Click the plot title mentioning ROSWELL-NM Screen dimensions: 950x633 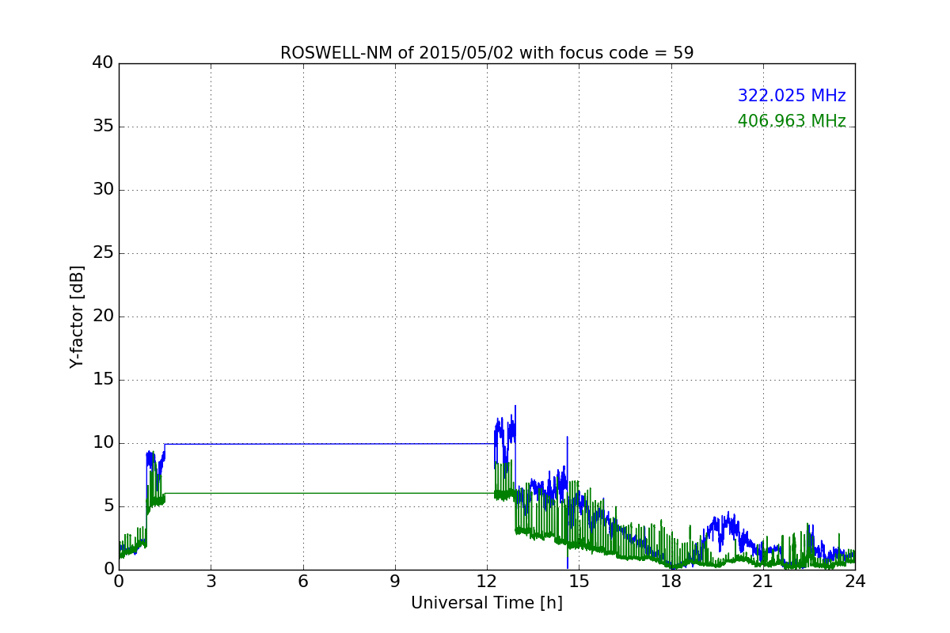point(487,53)
